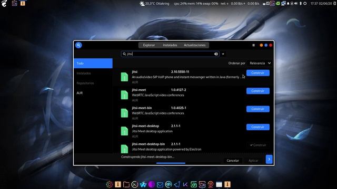Screen dimensions: 337x189
Task: Click Construir for jitsi-meet
Action: tap(258, 91)
